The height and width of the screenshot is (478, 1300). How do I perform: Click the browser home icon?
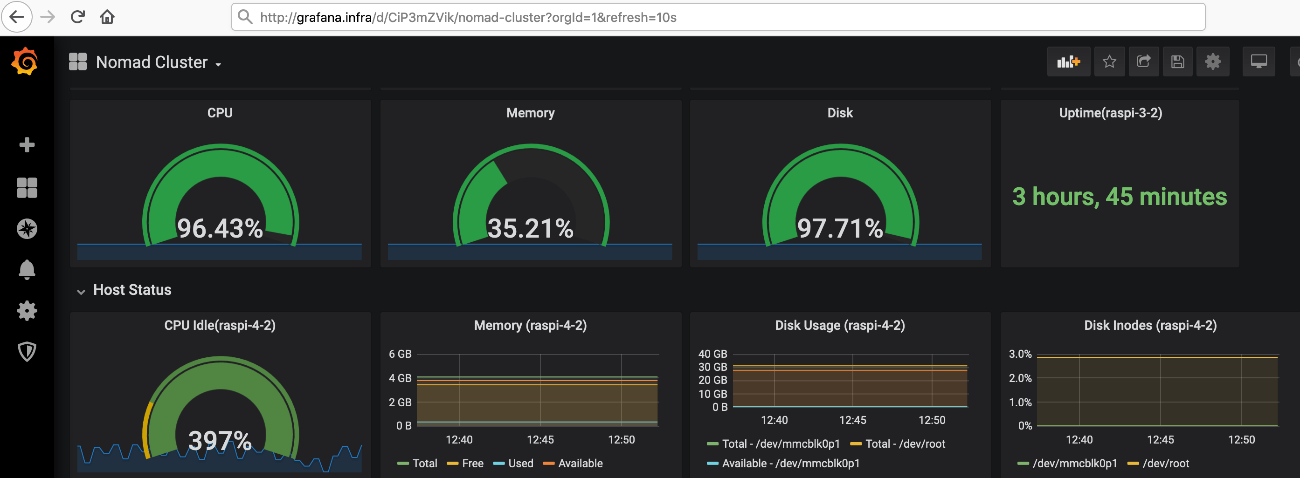(107, 17)
